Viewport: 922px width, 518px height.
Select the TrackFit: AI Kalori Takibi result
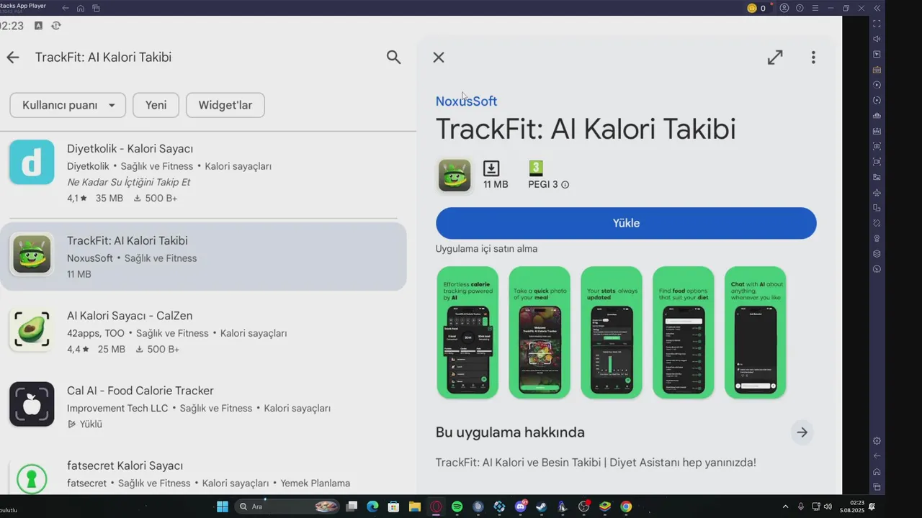point(203,256)
